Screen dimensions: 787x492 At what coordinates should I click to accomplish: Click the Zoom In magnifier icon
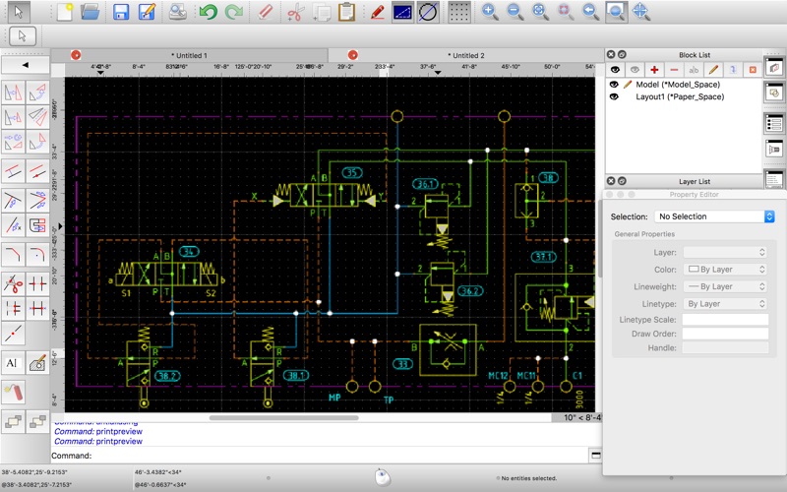[490, 13]
